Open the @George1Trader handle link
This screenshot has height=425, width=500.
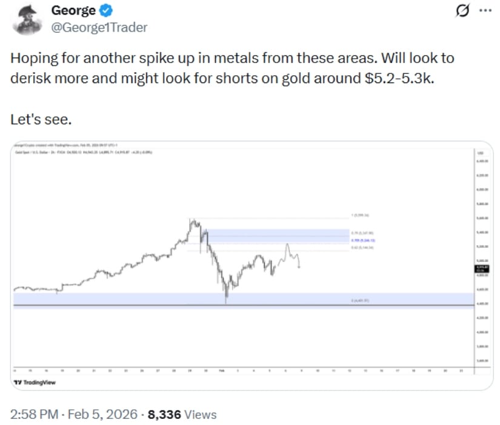pyautogui.click(x=99, y=27)
